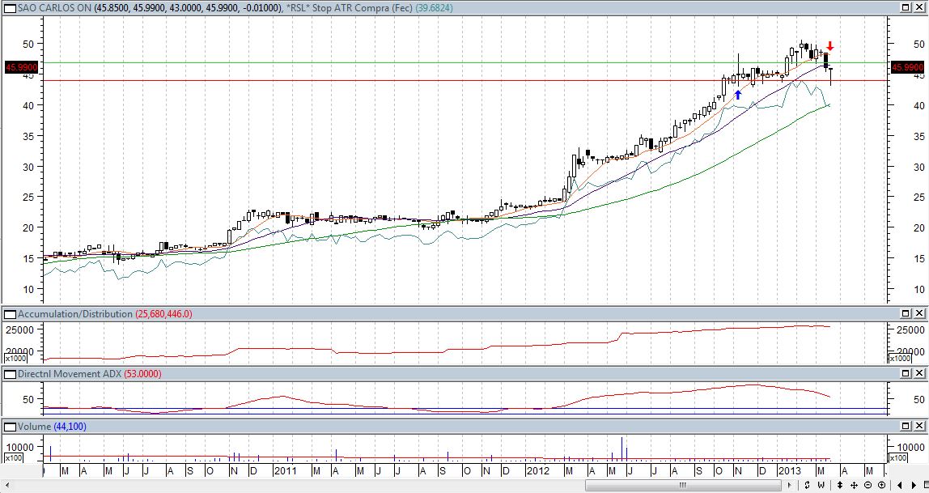Open the chart list icon at bottom right
Image resolution: width=929 pixels, height=493 pixels.
(x=925, y=485)
